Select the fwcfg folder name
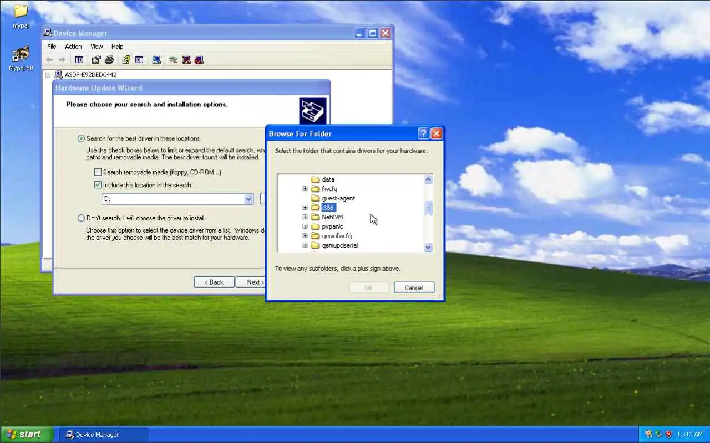710x443 pixels. pos(329,189)
